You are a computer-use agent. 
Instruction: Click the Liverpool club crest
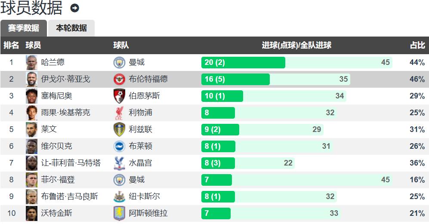[119, 113]
